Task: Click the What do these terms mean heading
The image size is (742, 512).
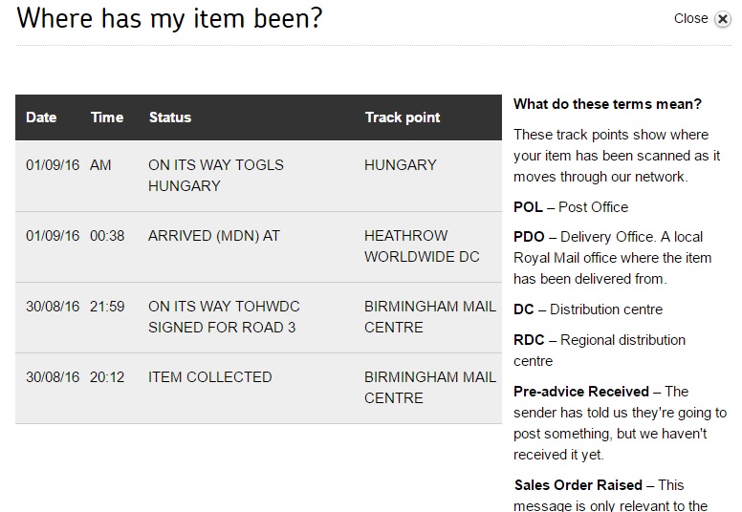Action: pyautogui.click(x=607, y=104)
